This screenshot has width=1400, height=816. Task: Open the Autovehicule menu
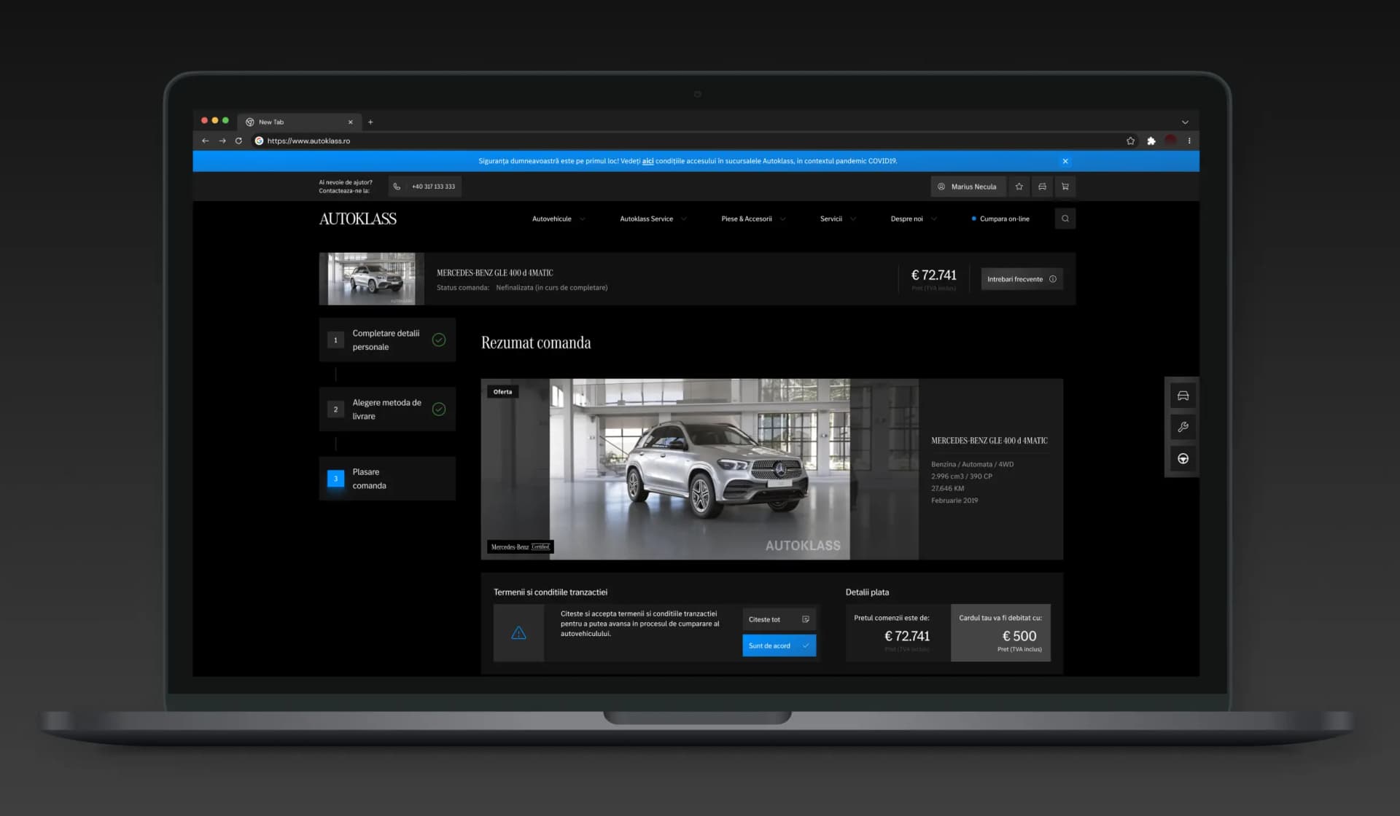click(x=552, y=219)
